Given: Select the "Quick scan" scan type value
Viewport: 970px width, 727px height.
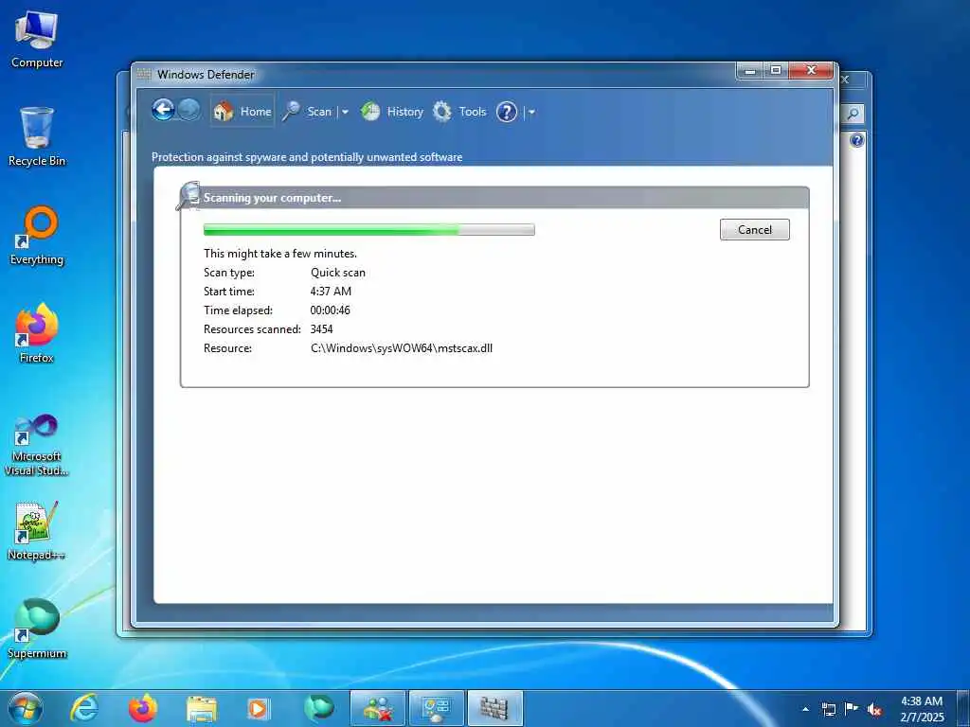Looking at the screenshot, I should coord(338,273).
